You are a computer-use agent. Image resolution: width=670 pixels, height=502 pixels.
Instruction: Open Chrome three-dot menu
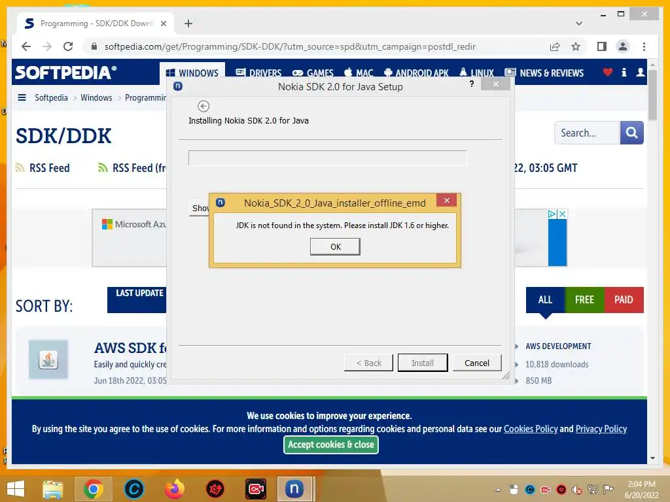[x=644, y=46]
